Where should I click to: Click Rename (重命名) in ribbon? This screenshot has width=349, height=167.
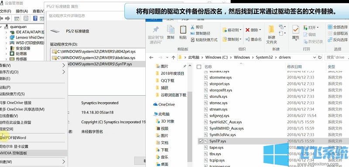click(253, 39)
